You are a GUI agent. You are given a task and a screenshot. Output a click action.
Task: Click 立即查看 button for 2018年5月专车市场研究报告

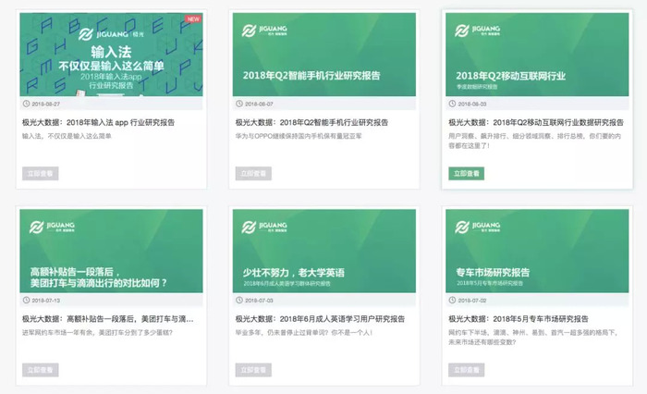tap(466, 370)
